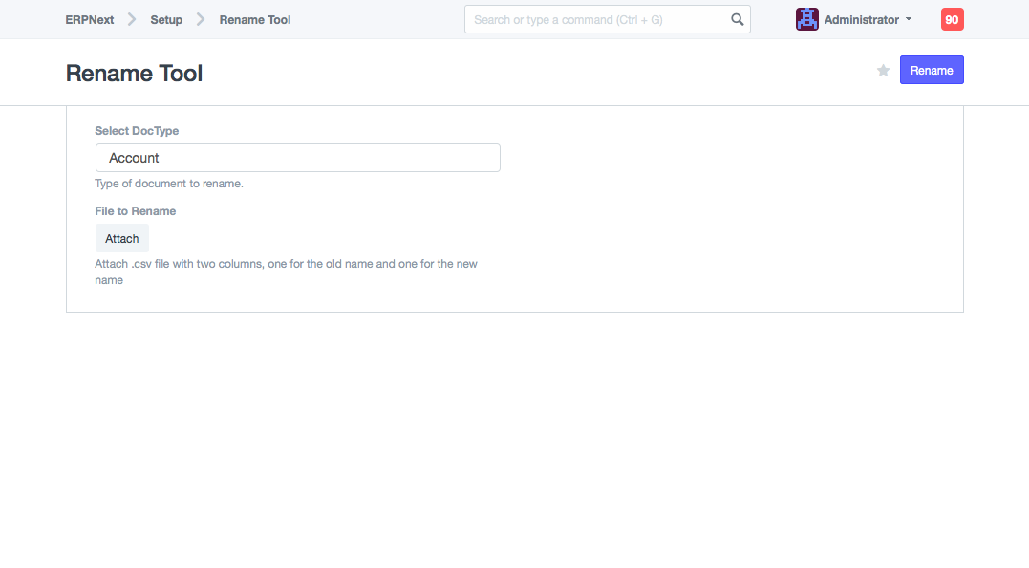1029x568 pixels.
Task: Go to the ERPNext home breadcrumb
Action: coord(90,19)
